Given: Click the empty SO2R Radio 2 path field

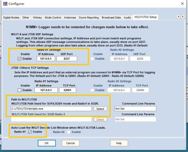Looking at the screenshot, I should point(51,119).
